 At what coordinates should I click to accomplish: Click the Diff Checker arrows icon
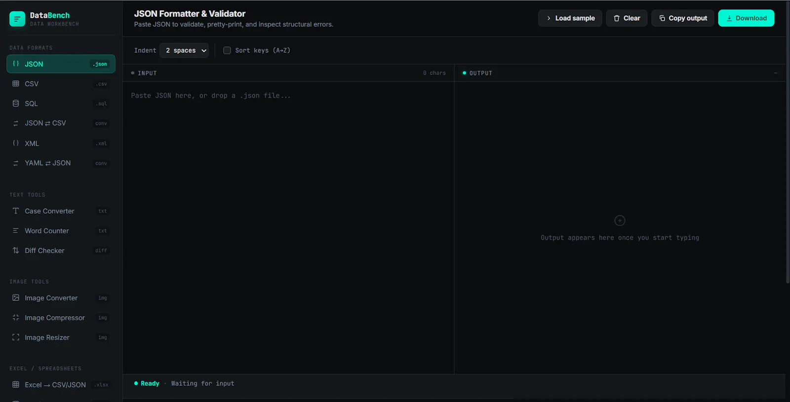pyautogui.click(x=16, y=250)
